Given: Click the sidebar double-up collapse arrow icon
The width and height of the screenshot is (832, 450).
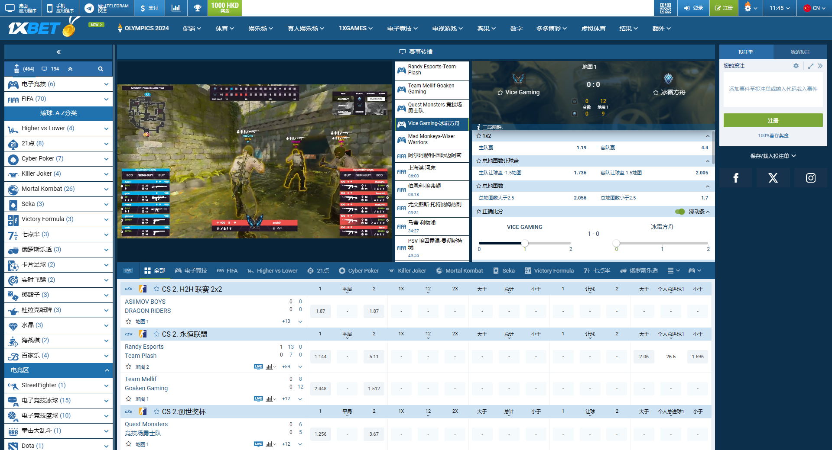Looking at the screenshot, I should [70, 69].
